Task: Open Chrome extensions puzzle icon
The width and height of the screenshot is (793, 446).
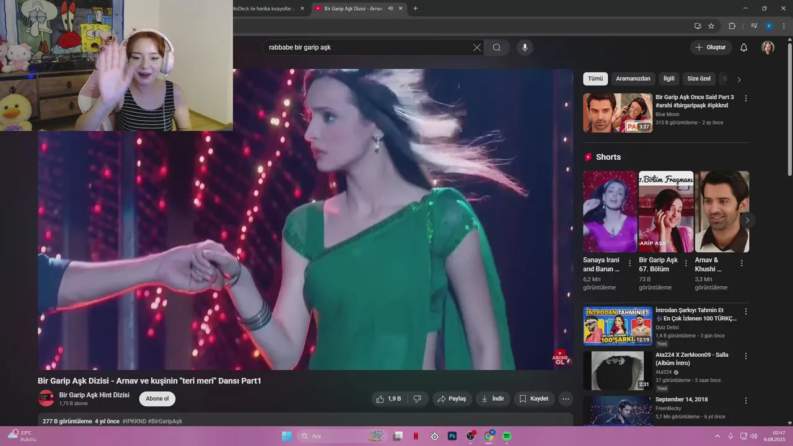Action: (x=732, y=26)
